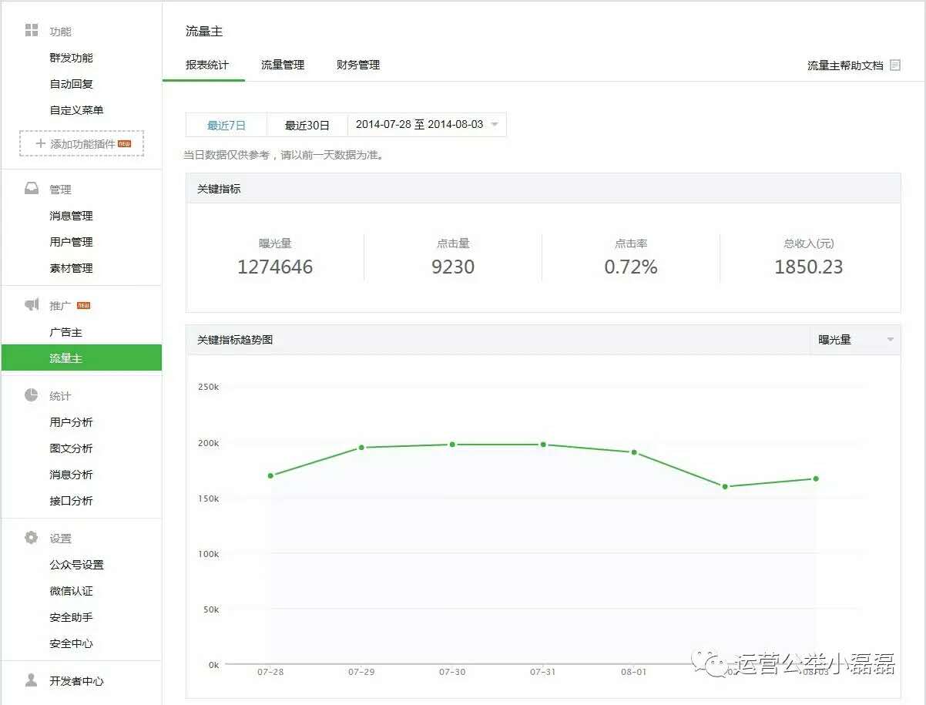Viewport: 926px width, 705px height.
Task: Click the 管理 inbox tray icon
Action: click(32, 189)
